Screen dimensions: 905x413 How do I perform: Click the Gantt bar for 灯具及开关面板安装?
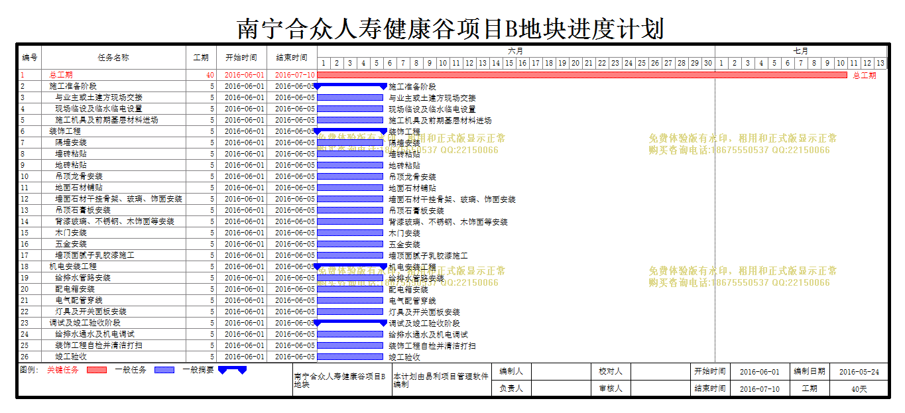(350, 312)
